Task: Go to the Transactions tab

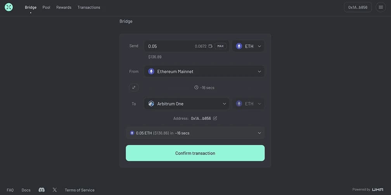Action: [x=89, y=7]
